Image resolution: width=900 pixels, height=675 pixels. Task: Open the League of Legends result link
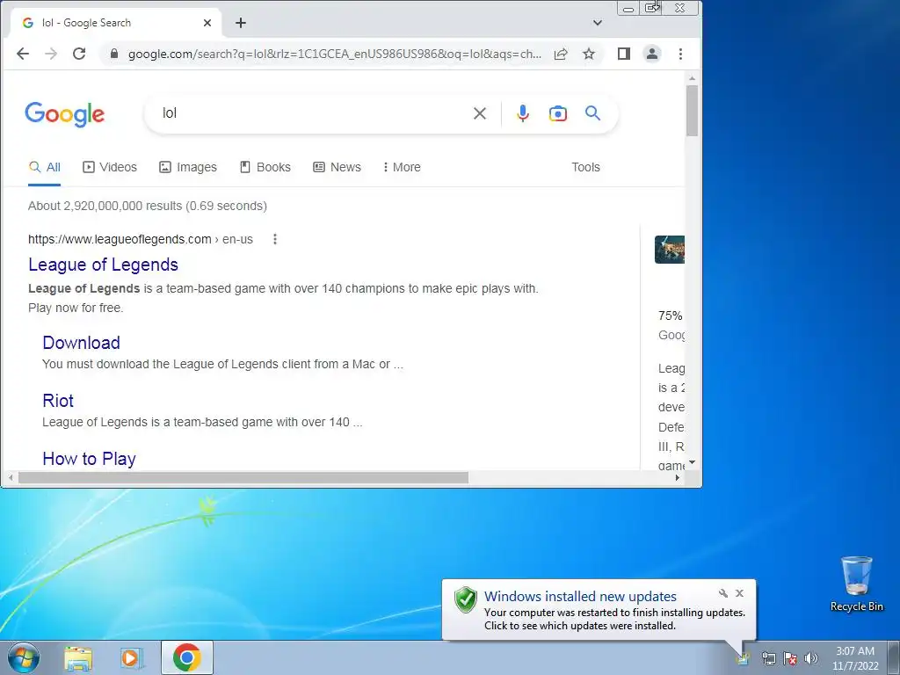pyautogui.click(x=104, y=265)
